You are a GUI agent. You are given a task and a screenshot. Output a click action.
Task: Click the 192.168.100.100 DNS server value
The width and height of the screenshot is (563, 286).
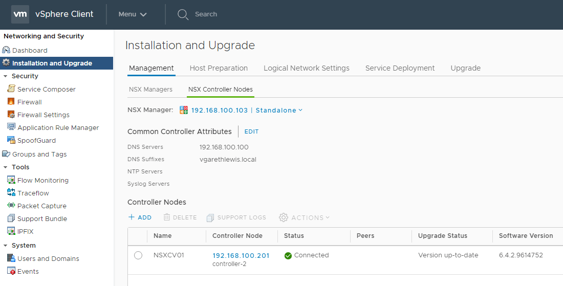pyautogui.click(x=224, y=147)
